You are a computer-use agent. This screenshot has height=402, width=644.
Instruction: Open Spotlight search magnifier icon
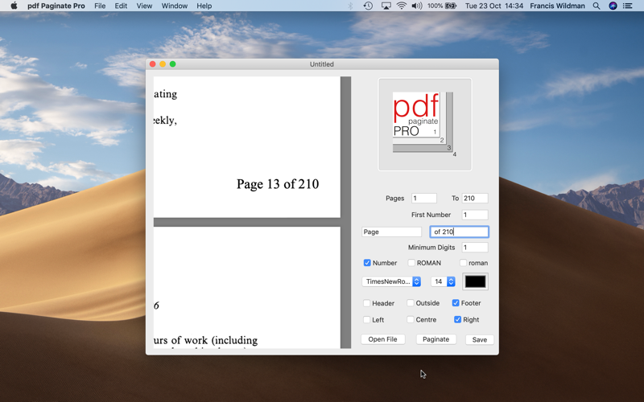tap(597, 6)
